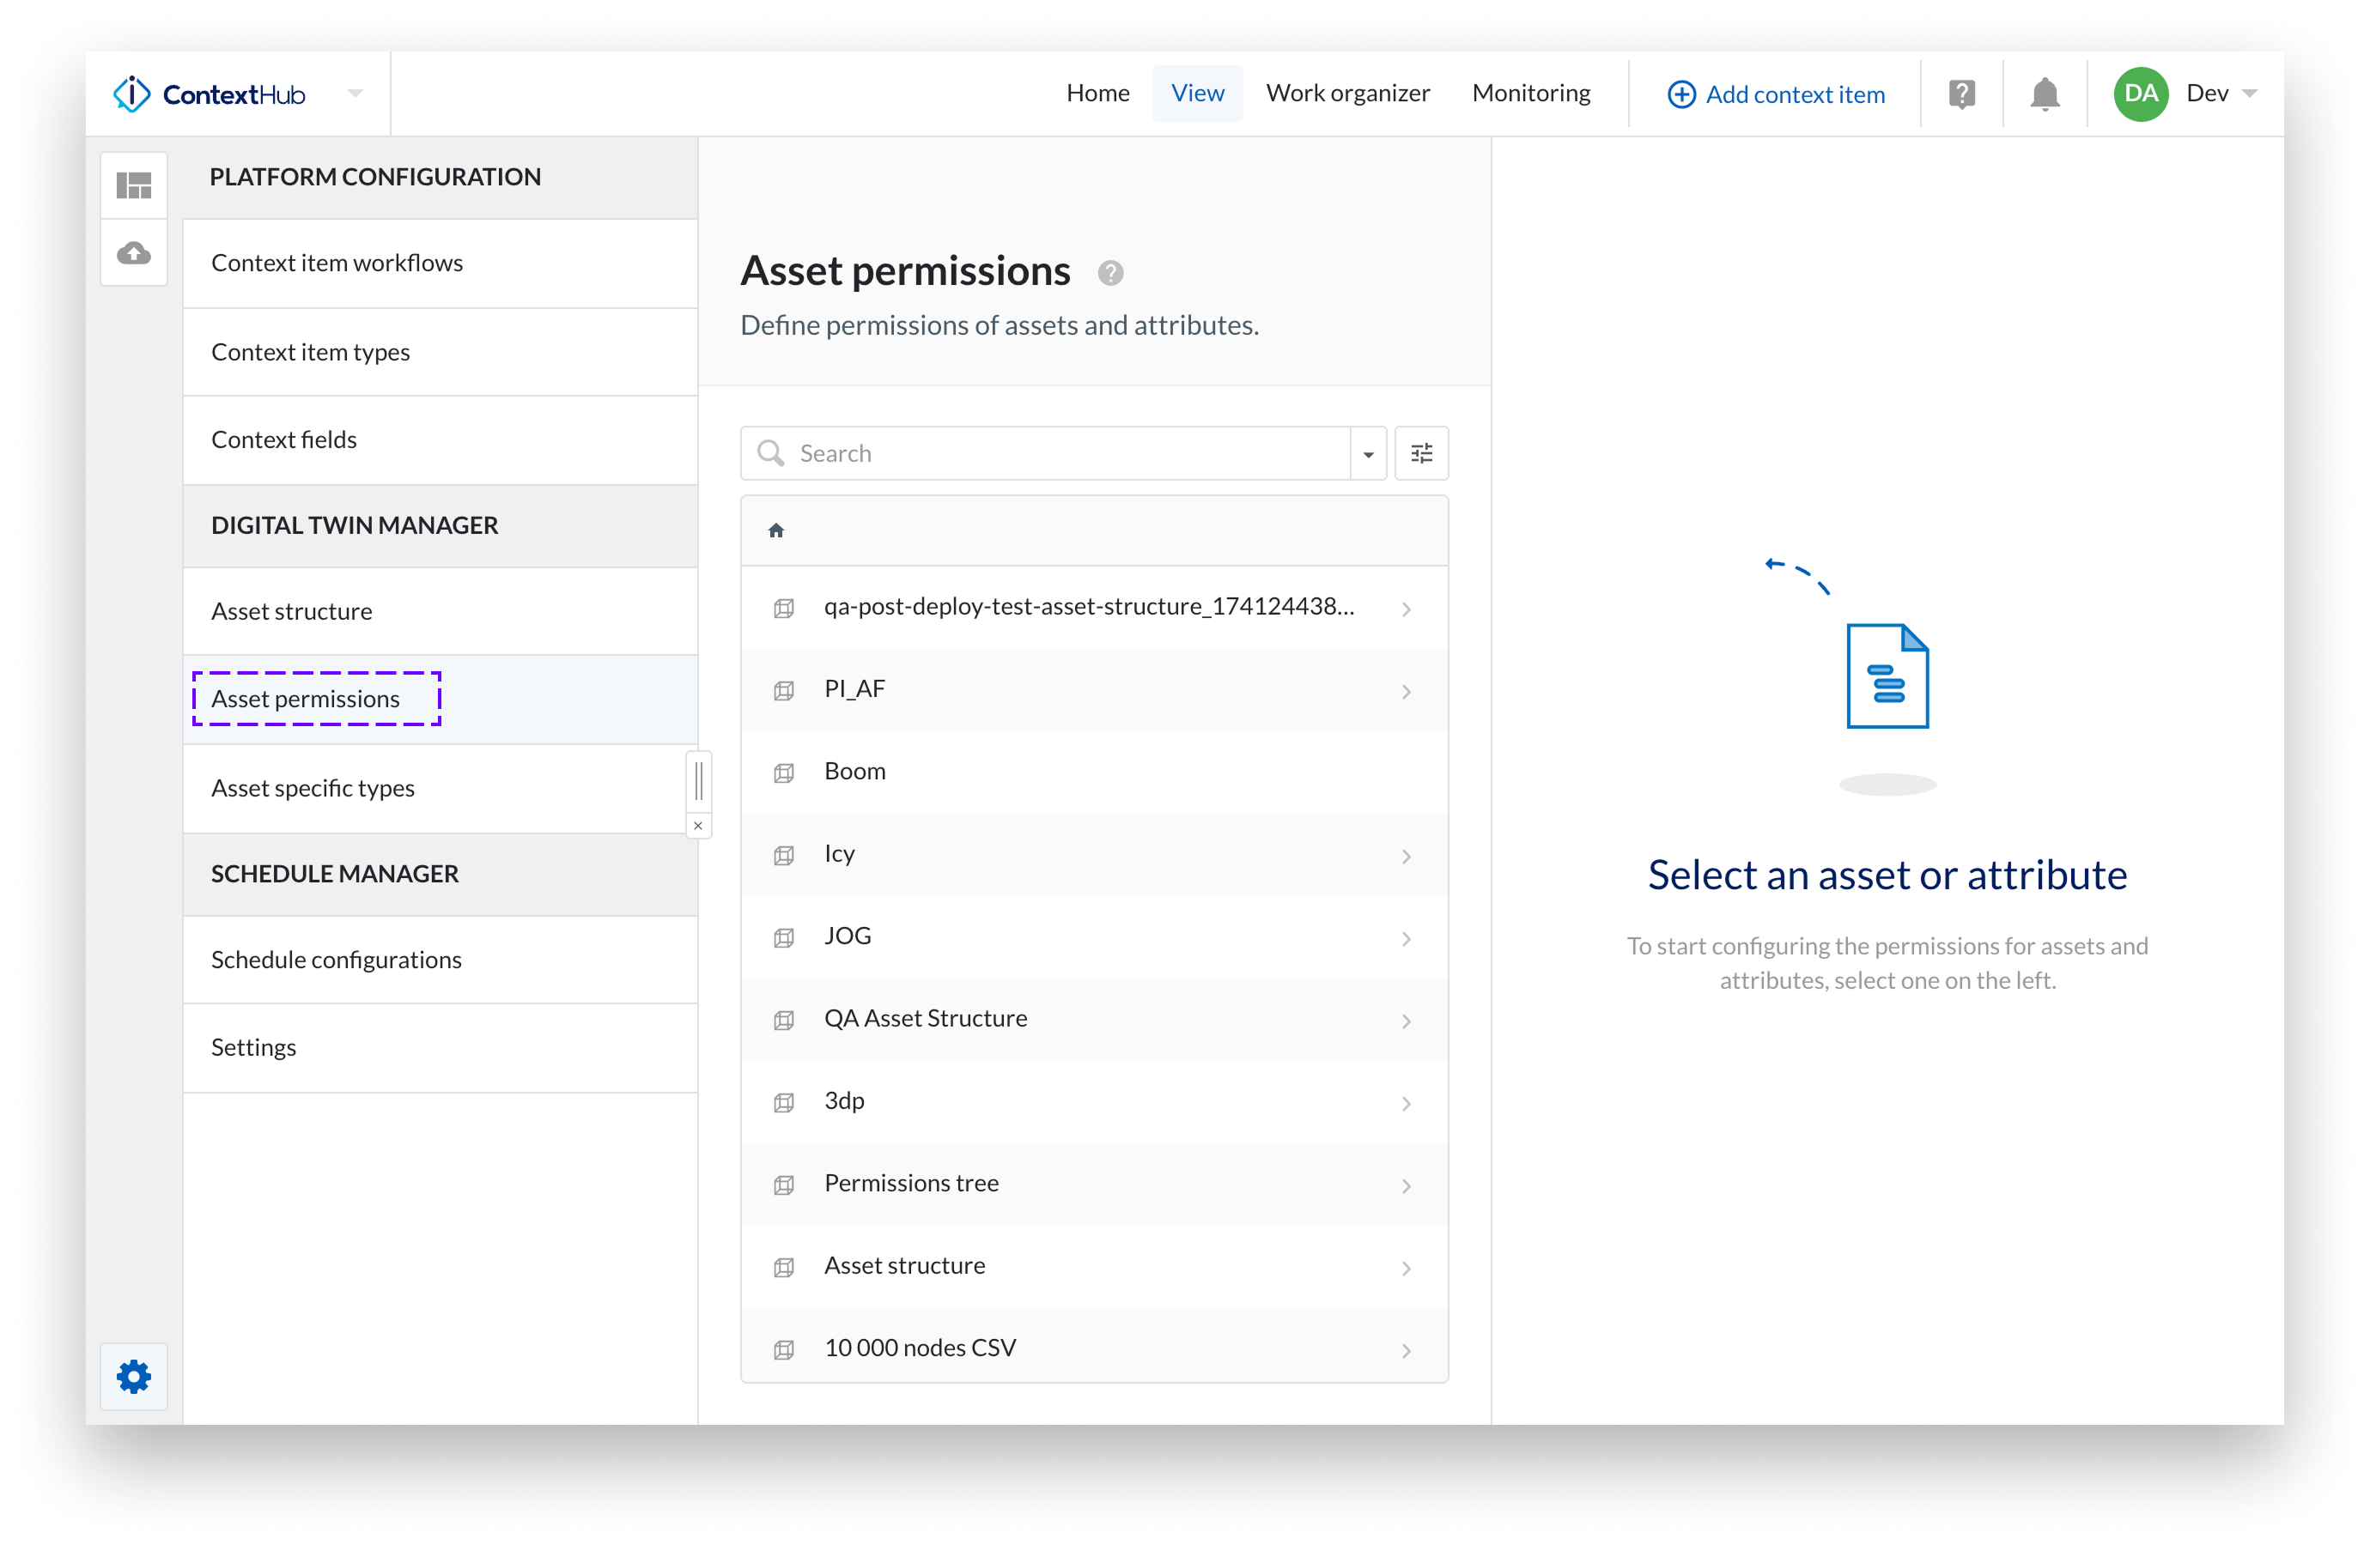Expand the PI_AF asset chevron

click(x=1406, y=691)
